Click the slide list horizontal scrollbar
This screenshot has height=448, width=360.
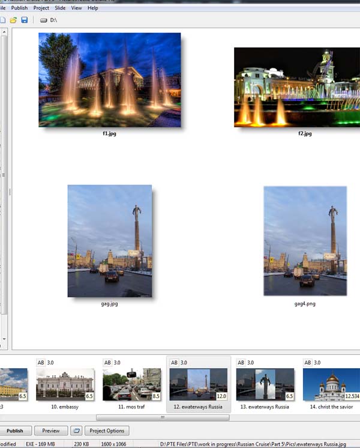click(163, 417)
